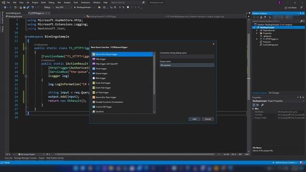Open the Extensions menu
This screenshot has height=172, width=306.
coord(86,2)
